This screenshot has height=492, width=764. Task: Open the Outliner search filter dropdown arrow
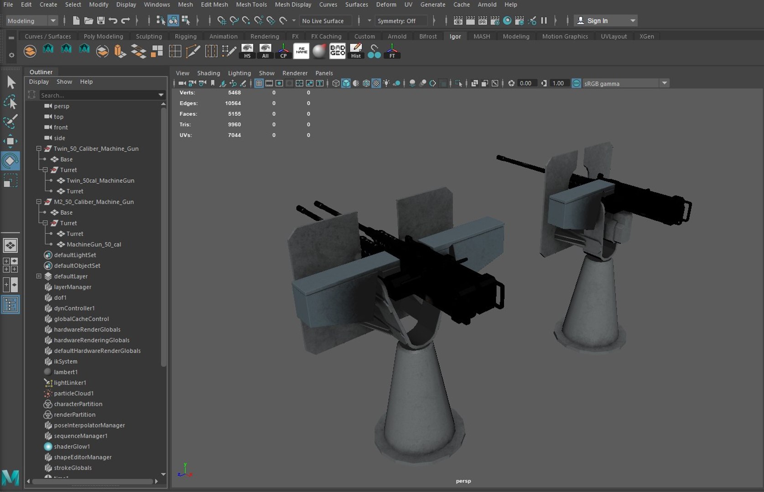[x=161, y=95]
